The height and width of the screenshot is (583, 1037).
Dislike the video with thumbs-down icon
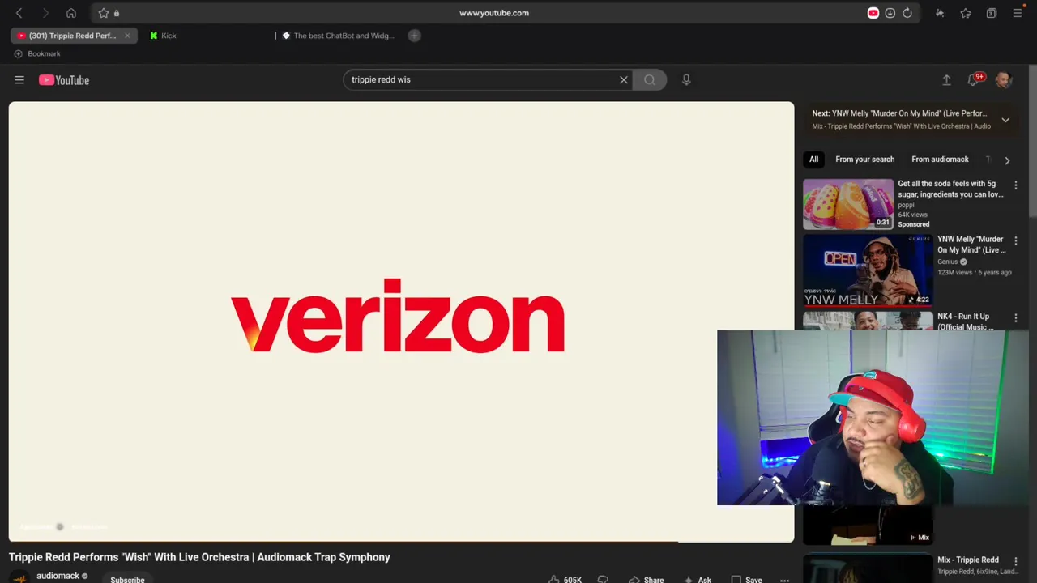tap(603, 580)
